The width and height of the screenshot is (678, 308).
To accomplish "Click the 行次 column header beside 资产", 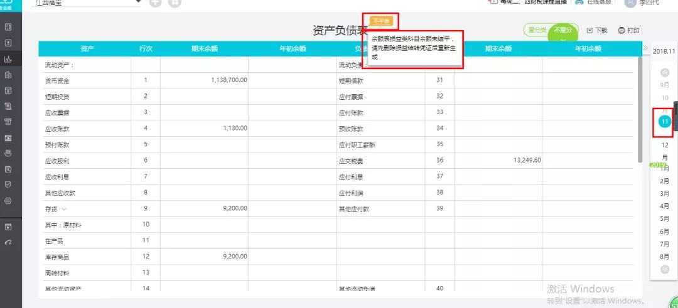I will point(146,49).
